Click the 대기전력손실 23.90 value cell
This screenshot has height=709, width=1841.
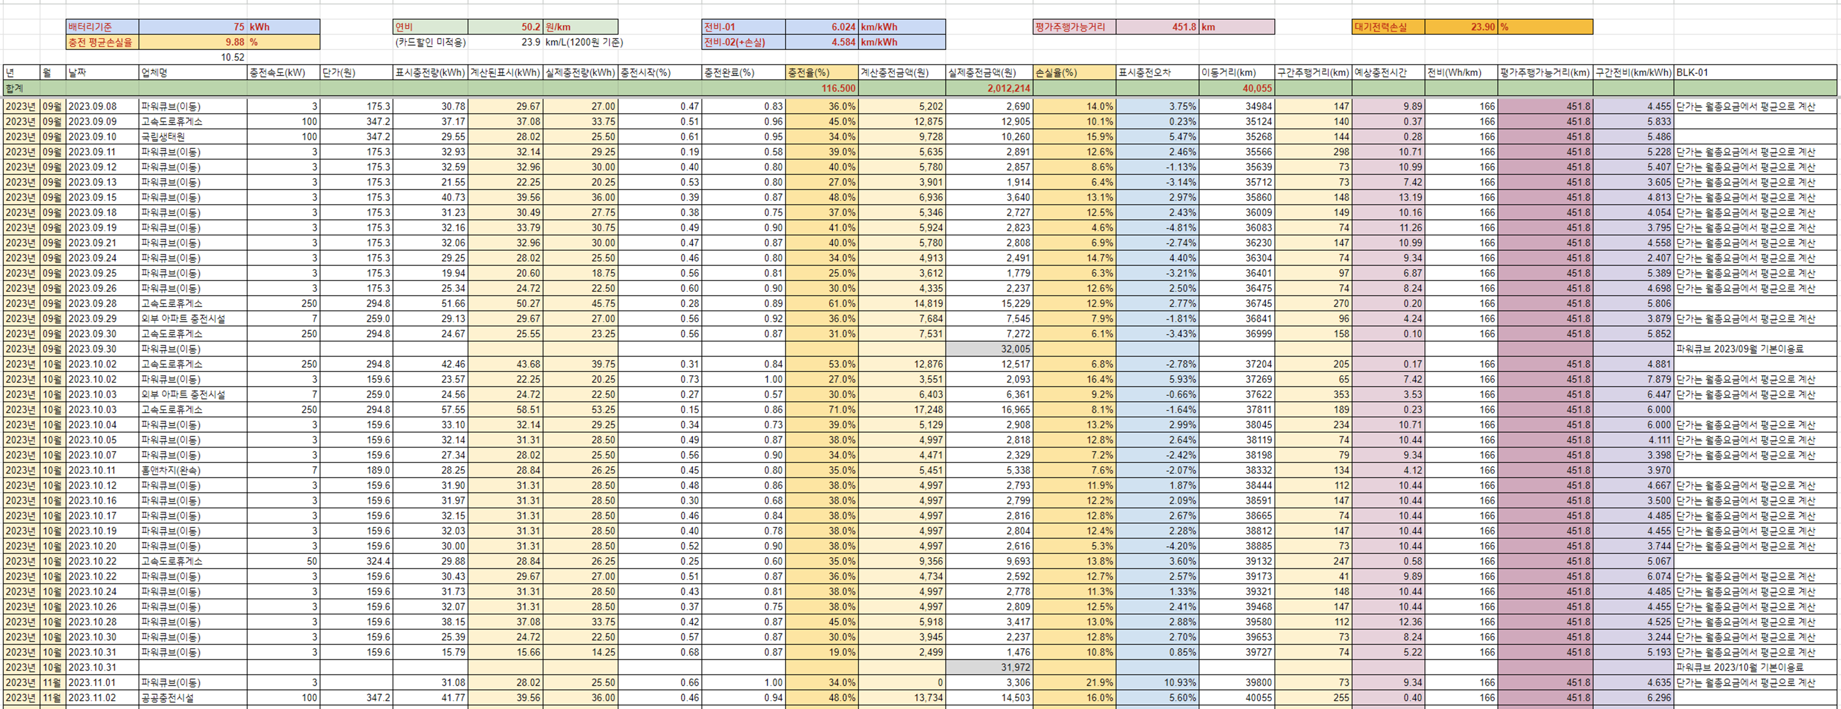tap(1461, 27)
